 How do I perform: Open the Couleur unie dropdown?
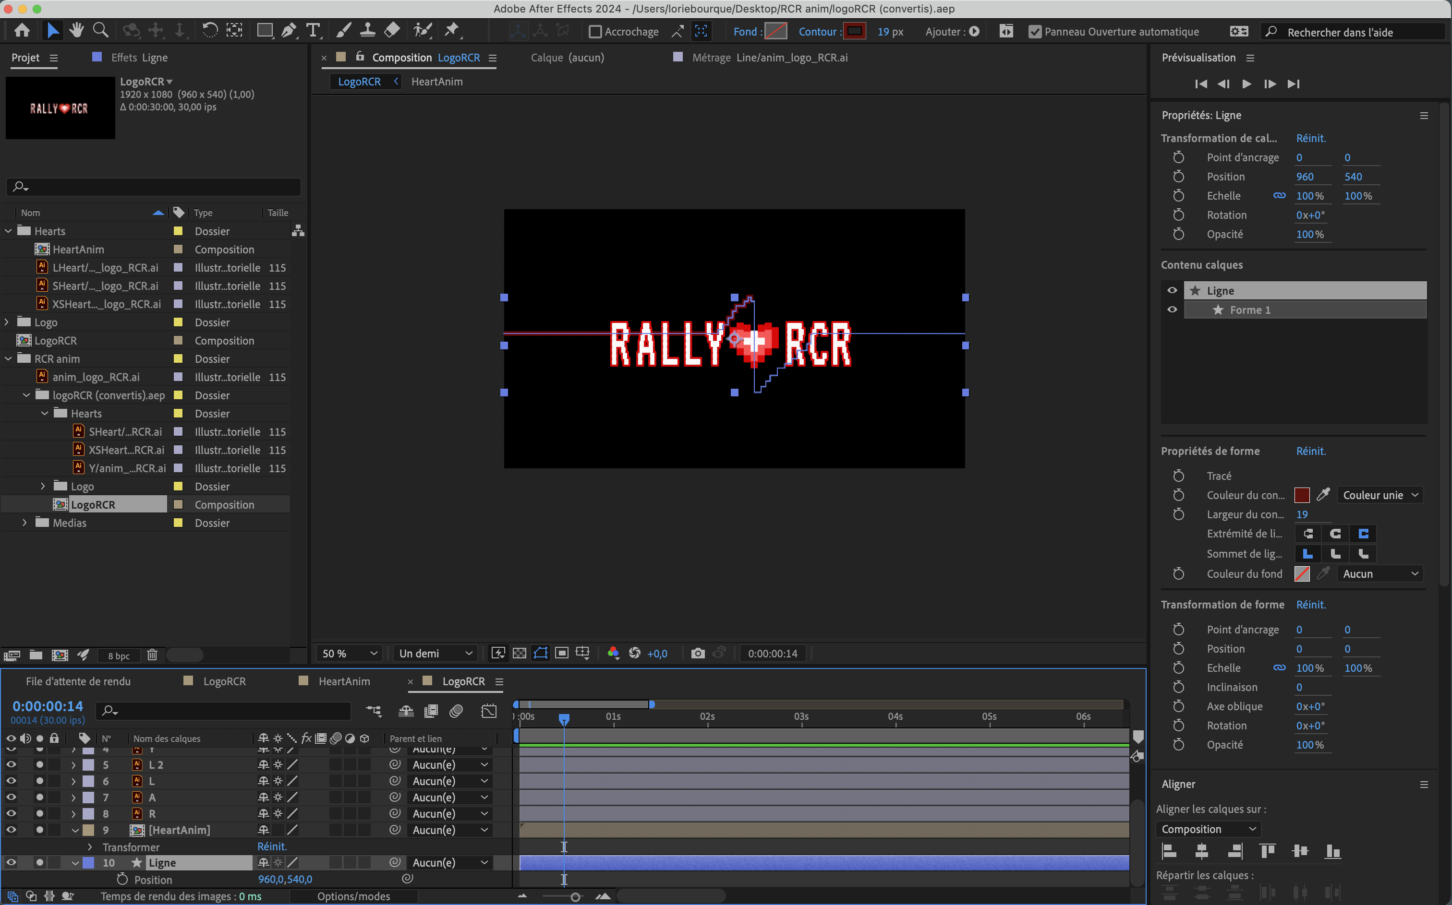tap(1379, 495)
